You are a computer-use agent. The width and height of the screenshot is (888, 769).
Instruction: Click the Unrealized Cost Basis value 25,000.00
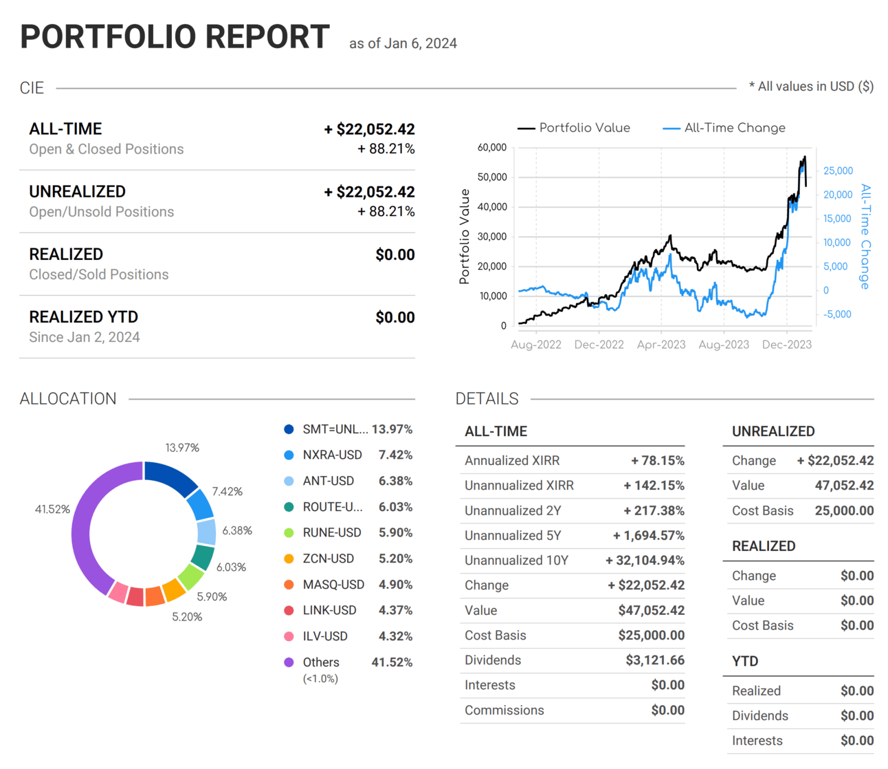point(844,510)
